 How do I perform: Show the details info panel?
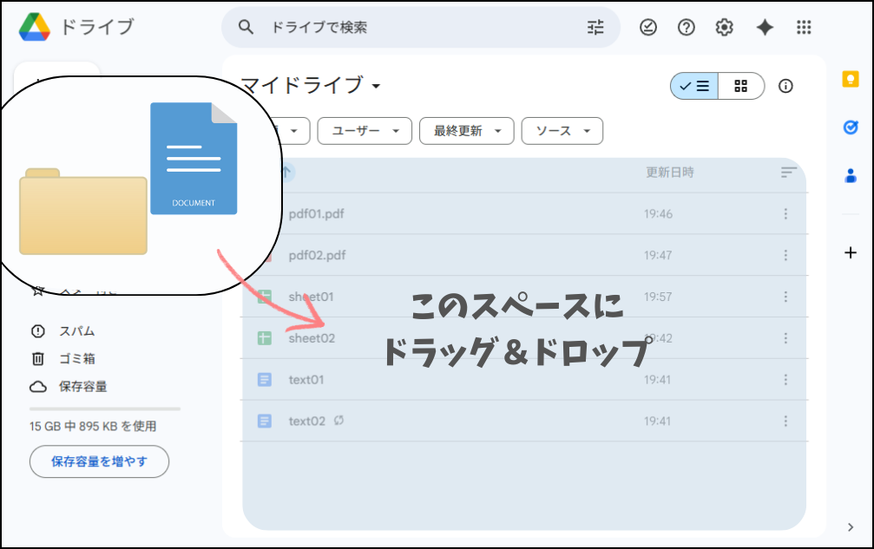tap(785, 86)
